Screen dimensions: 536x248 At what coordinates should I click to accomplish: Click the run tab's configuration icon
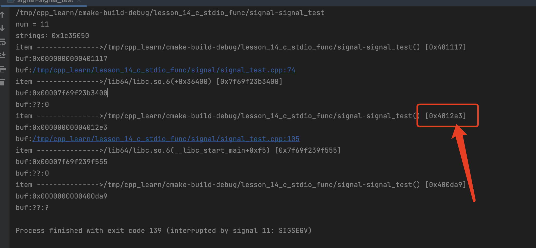click(x=11, y=1)
